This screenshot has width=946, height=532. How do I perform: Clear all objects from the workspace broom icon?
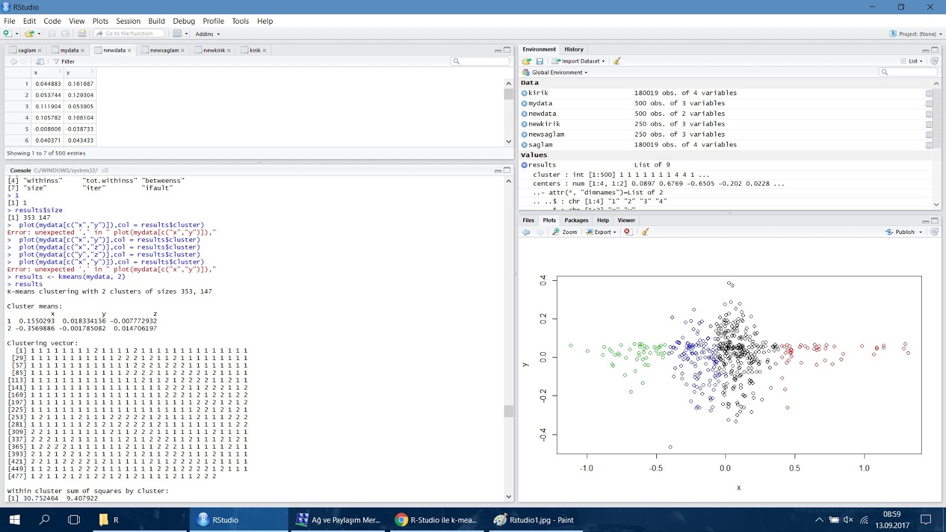617,61
